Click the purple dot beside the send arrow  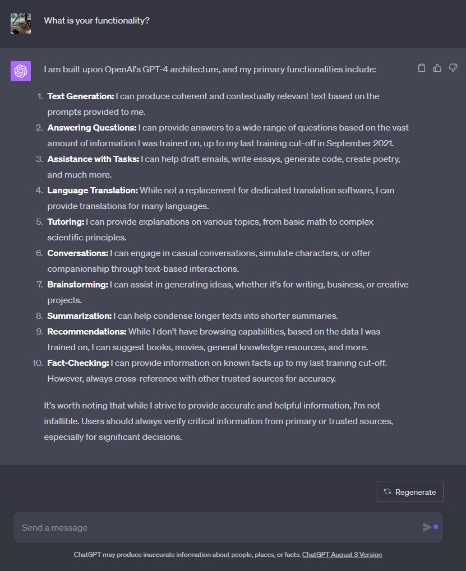coord(436,527)
